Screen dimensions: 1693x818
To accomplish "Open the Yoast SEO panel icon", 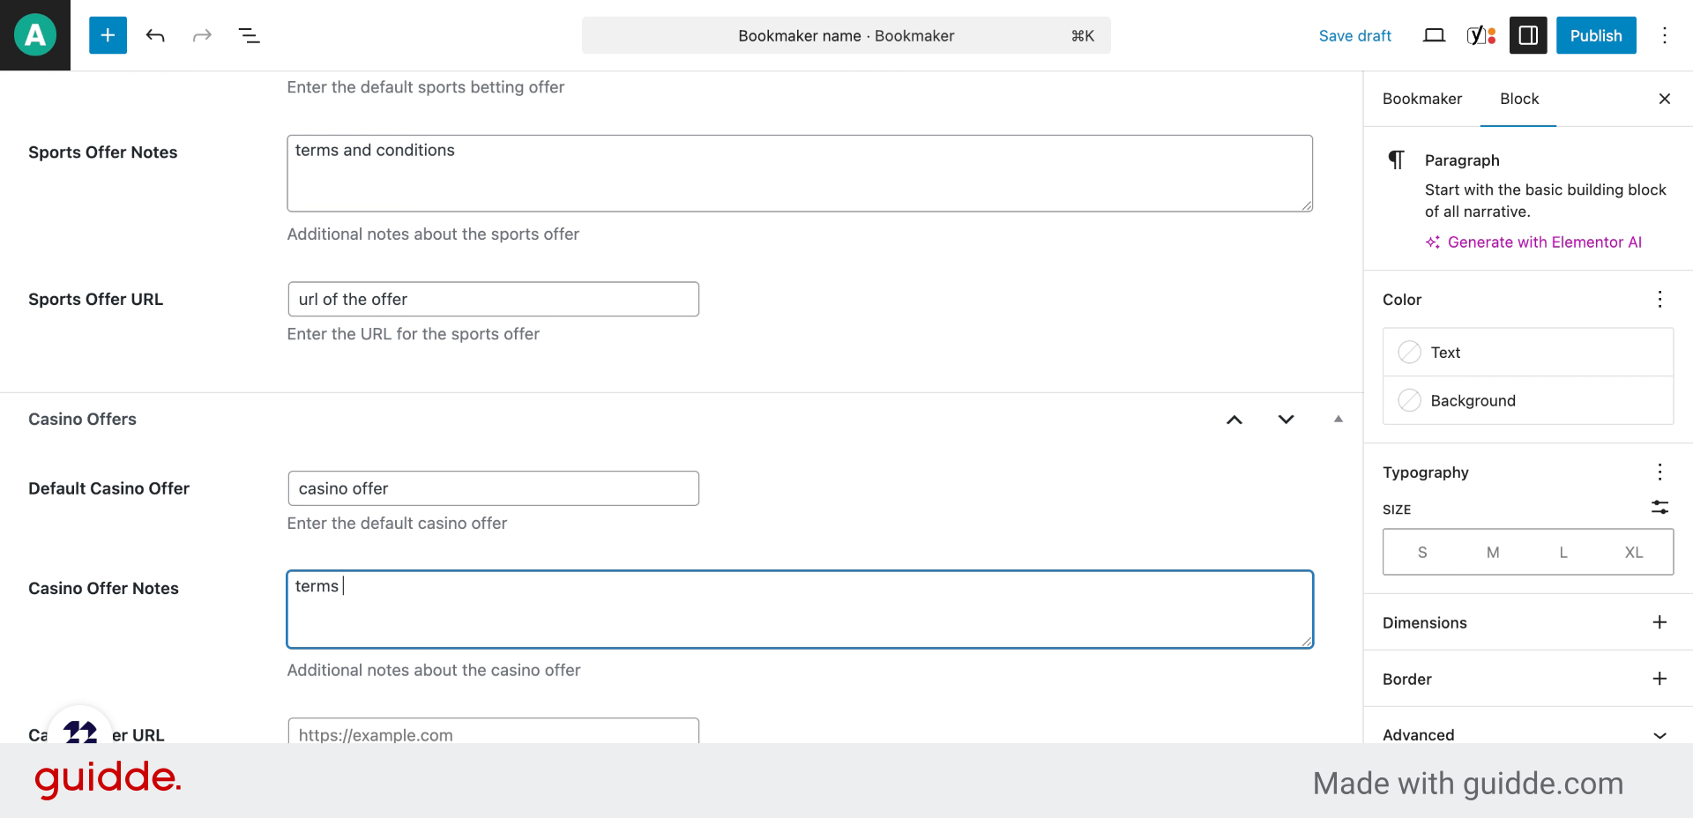I will click(1480, 35).
